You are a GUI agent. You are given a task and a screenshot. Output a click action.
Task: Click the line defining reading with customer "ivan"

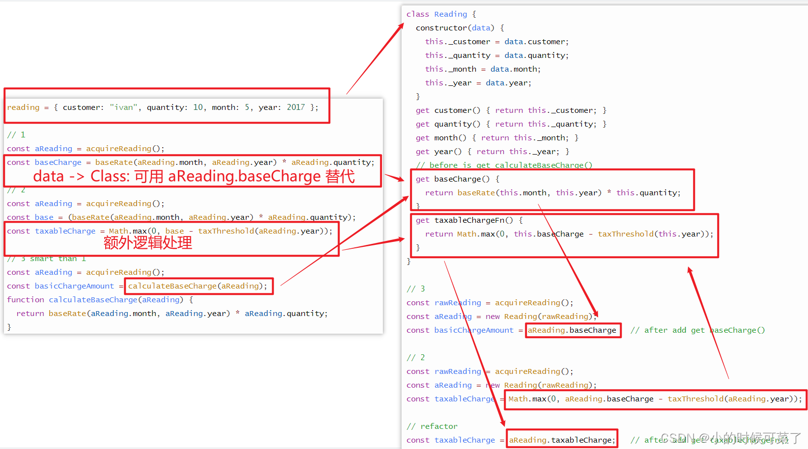[163, 107]
